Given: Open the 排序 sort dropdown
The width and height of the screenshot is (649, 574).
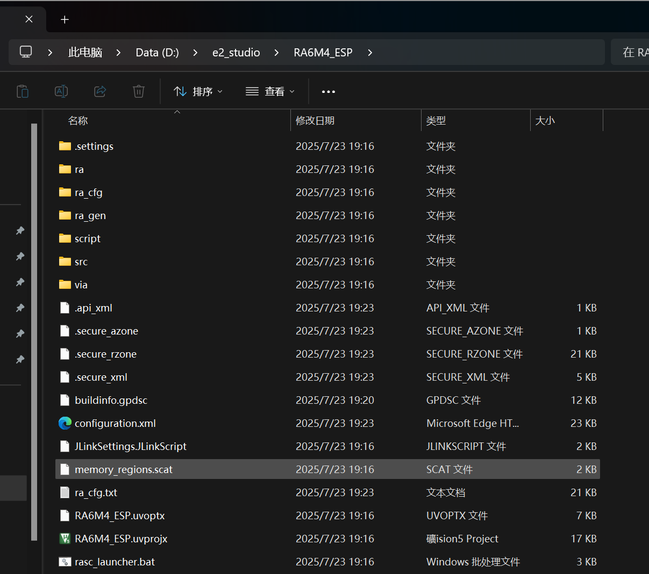Looking at the screenshot, I should coord(198,91).
